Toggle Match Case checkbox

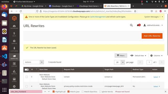coord(69,92)
